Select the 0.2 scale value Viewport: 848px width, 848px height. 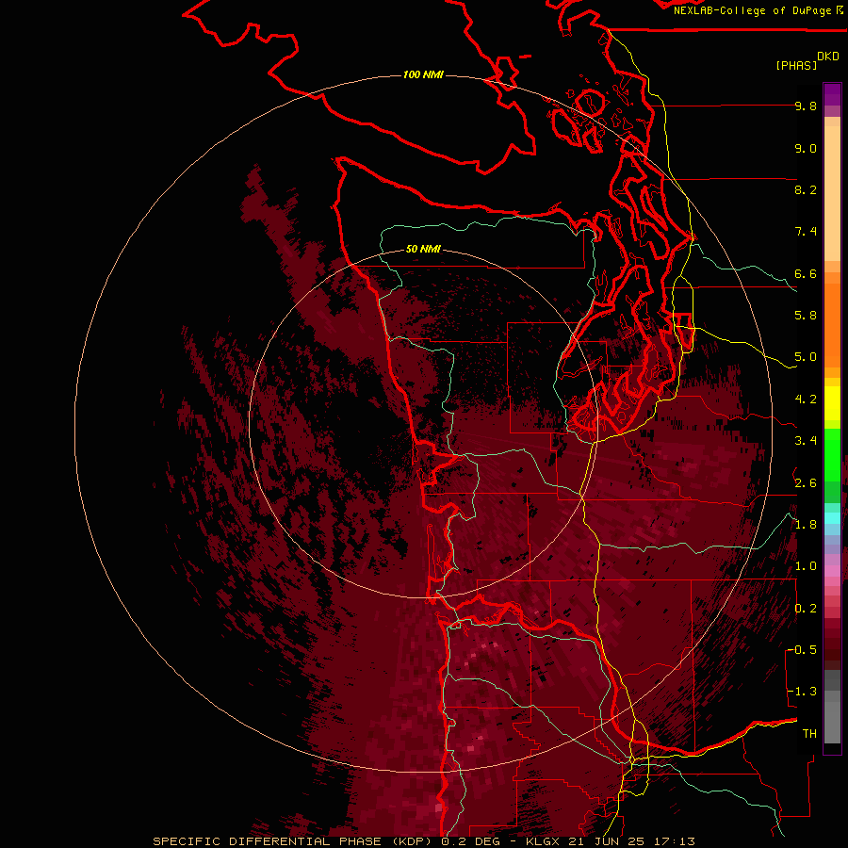click(806, 609)
